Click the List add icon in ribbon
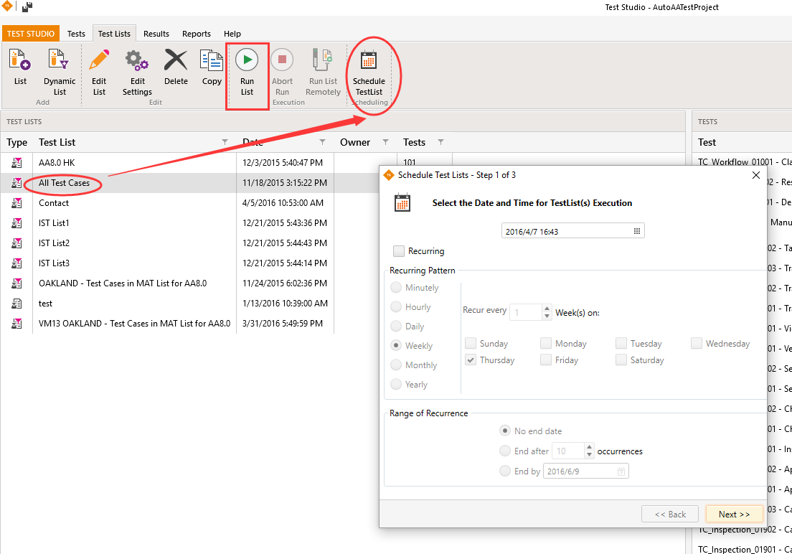Image resolution: width=792 pixels, height=554 pixels. click(20, 60)
